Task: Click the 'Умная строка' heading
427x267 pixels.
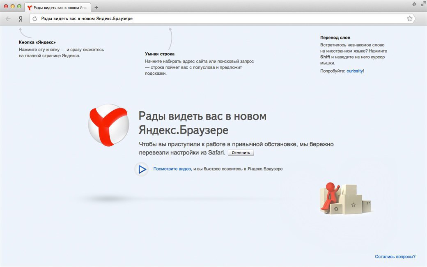Action: [160, 54]
